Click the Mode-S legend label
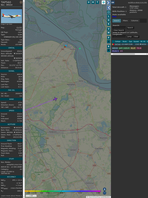 (x=115, y=51)
